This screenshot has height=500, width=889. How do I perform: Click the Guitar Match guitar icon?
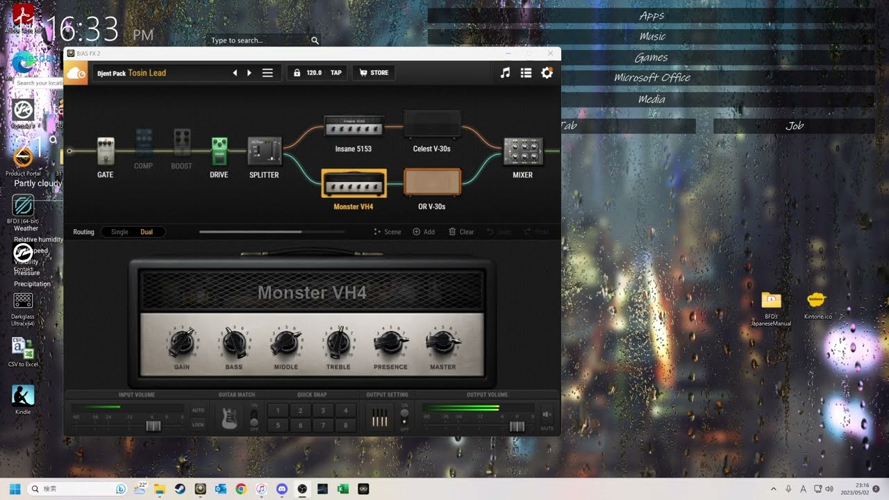(230, 417)
